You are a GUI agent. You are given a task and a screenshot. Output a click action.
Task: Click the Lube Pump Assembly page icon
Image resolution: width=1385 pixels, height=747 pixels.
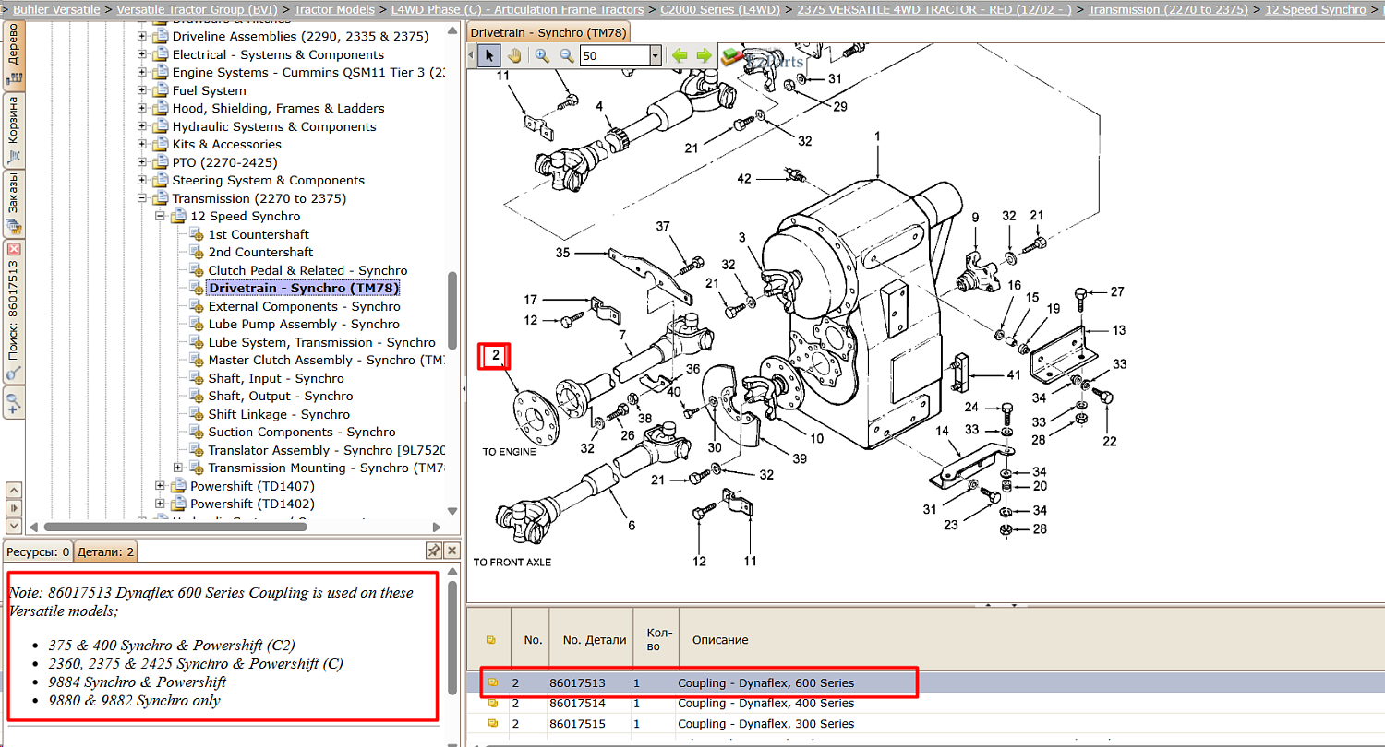tap(196, 324)
